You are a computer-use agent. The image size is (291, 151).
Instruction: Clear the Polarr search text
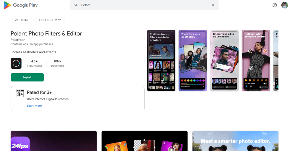tap(213, 5)
